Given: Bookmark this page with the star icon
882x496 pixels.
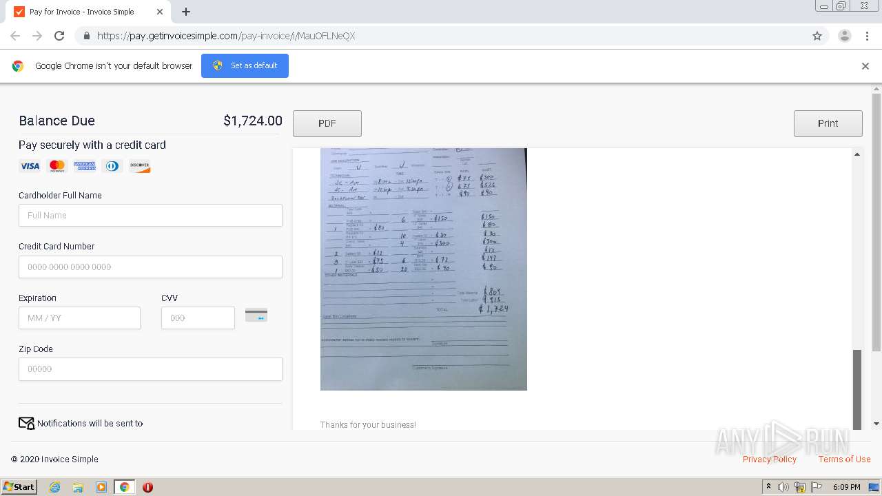Looking at the screenshot, I should pos(817,36).
